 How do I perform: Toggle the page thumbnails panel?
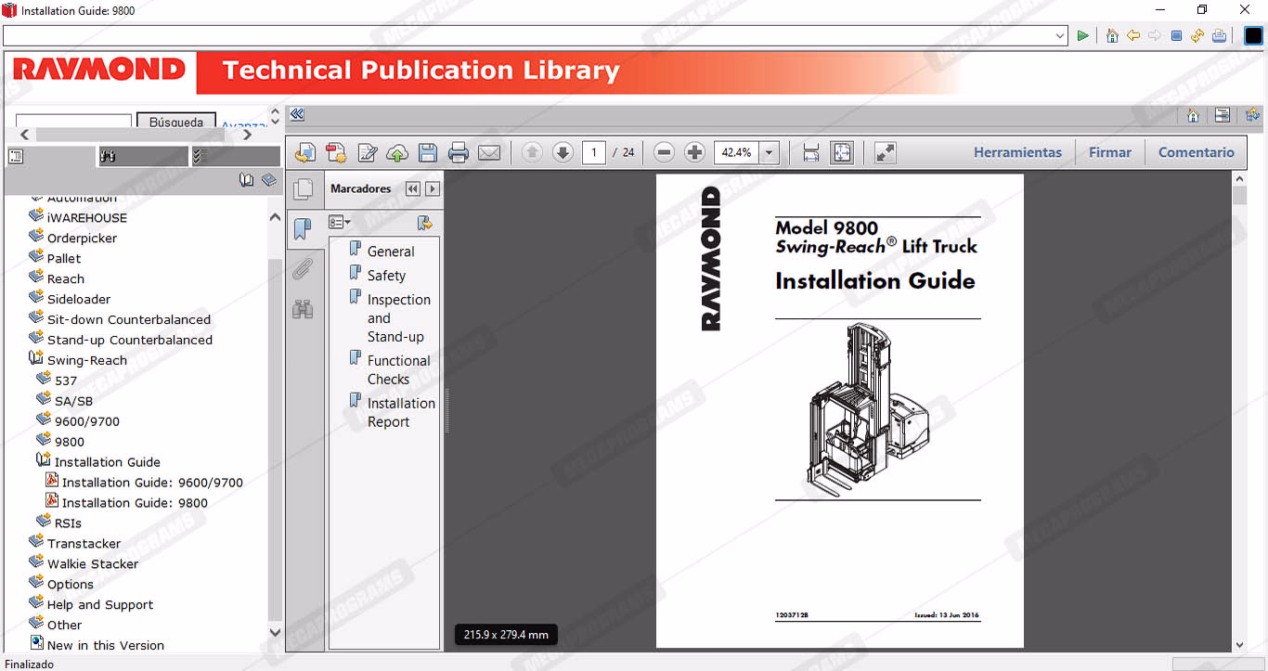[303, 190]
